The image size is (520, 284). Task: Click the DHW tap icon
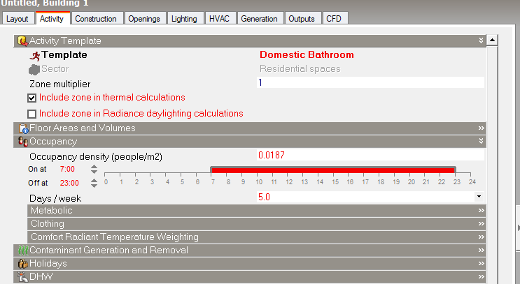tap(23, 277)
